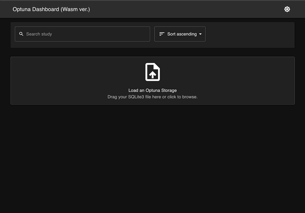Click the Optuna Dashboard (Wasm ver.) title

tap(51, 10)
